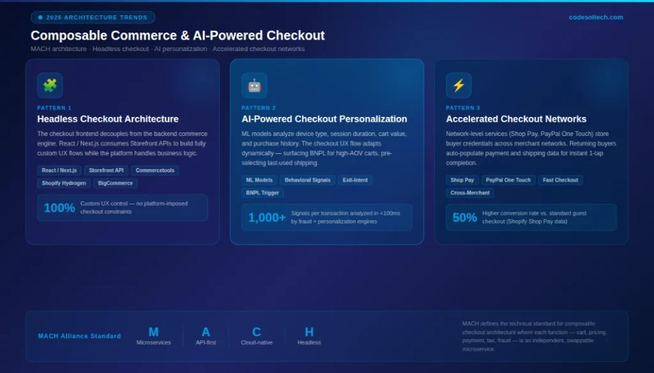Click the 1,000+ signals stat box
Image resolution: width=654 pixels, height=373 pixels.
pos(326,217)
